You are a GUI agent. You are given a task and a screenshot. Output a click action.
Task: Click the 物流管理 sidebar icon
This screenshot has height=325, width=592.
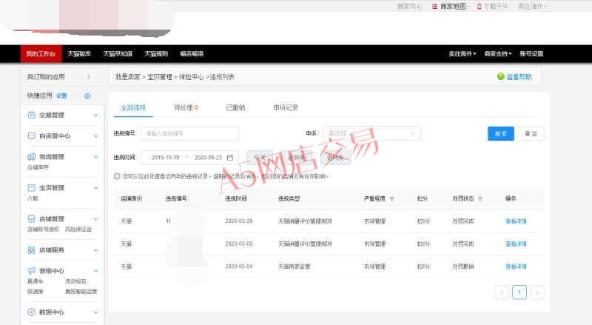click(x=32, y=156)
